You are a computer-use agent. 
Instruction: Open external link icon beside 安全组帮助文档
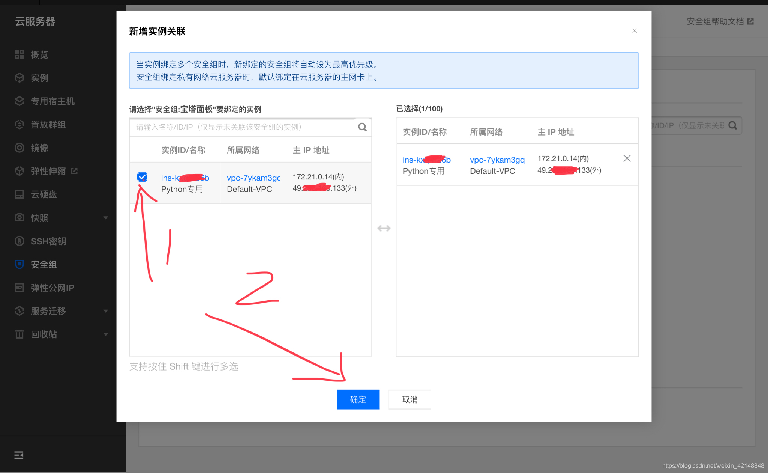(x=750, y=21)
